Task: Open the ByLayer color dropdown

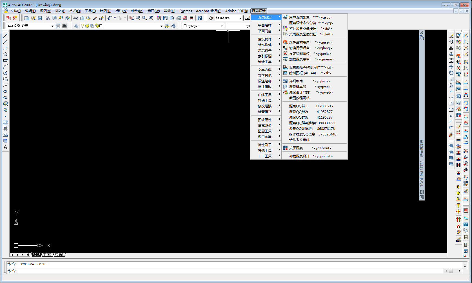Action: pos(222,26)
